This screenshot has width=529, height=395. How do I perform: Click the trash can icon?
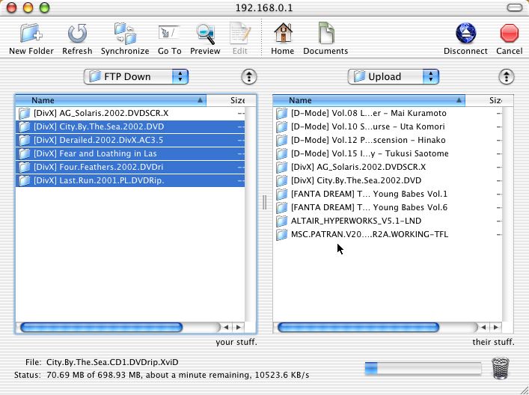point(501,367)
